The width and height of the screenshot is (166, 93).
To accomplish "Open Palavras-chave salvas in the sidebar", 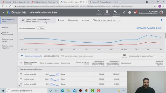I will click(x=8, y=40).
